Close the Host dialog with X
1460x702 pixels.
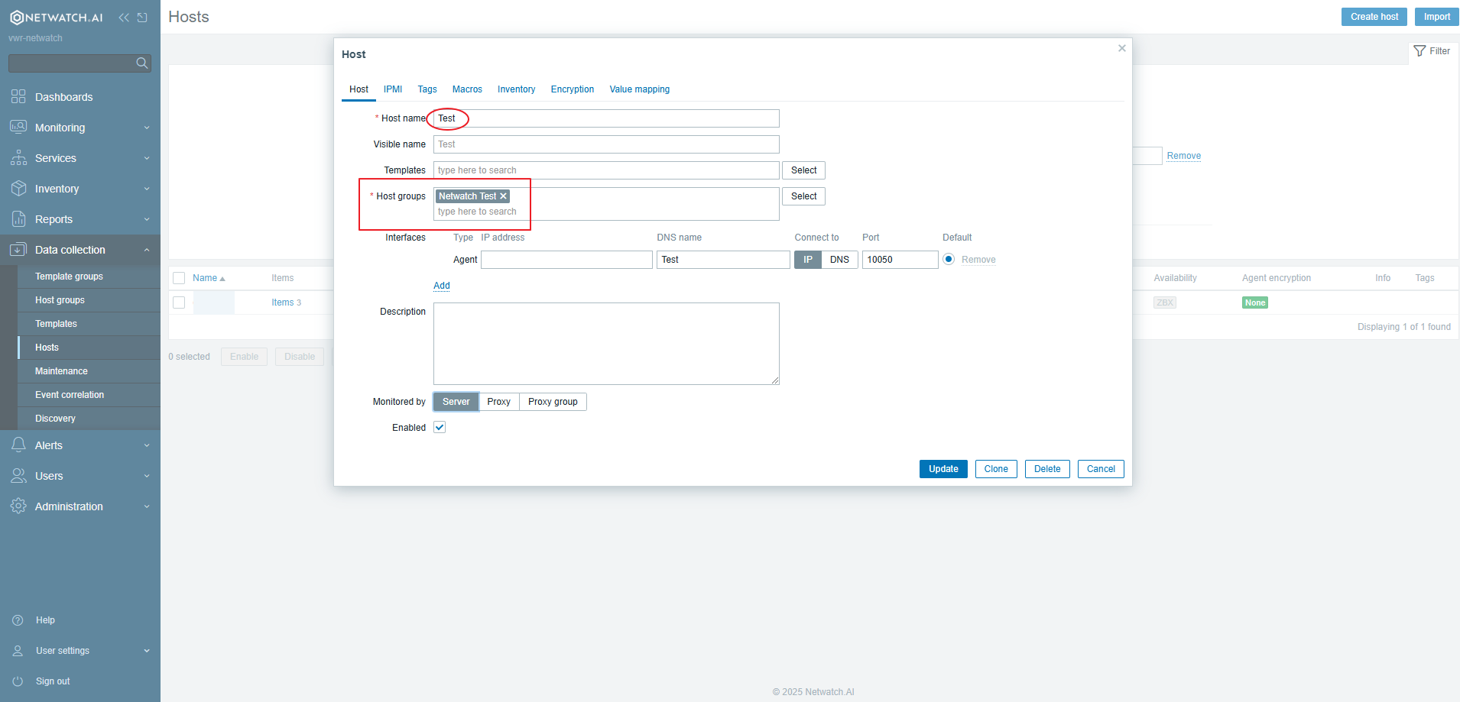(1121, 48)
